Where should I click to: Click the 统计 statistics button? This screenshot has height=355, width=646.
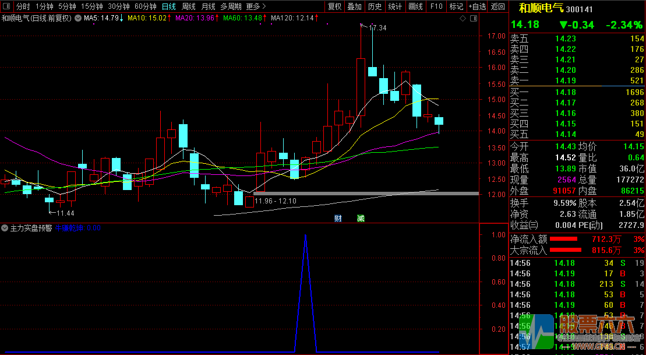395,6
